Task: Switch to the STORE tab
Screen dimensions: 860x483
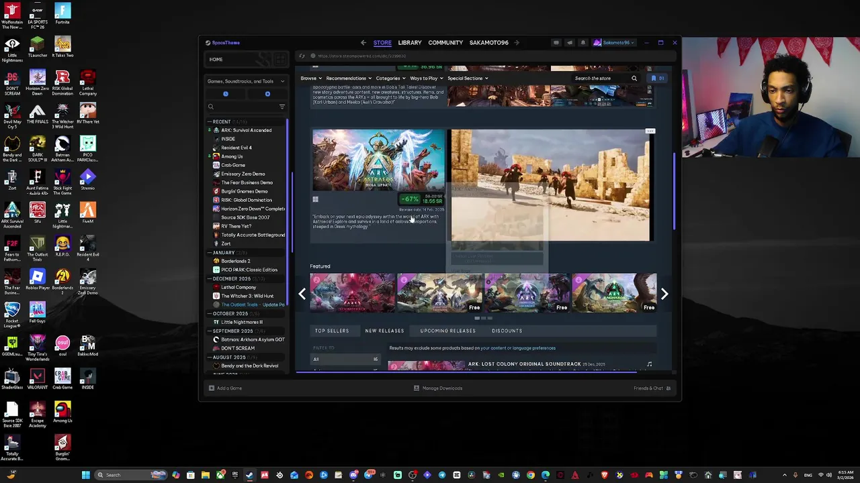Action: pyautogui.click(x=382, y=42)
